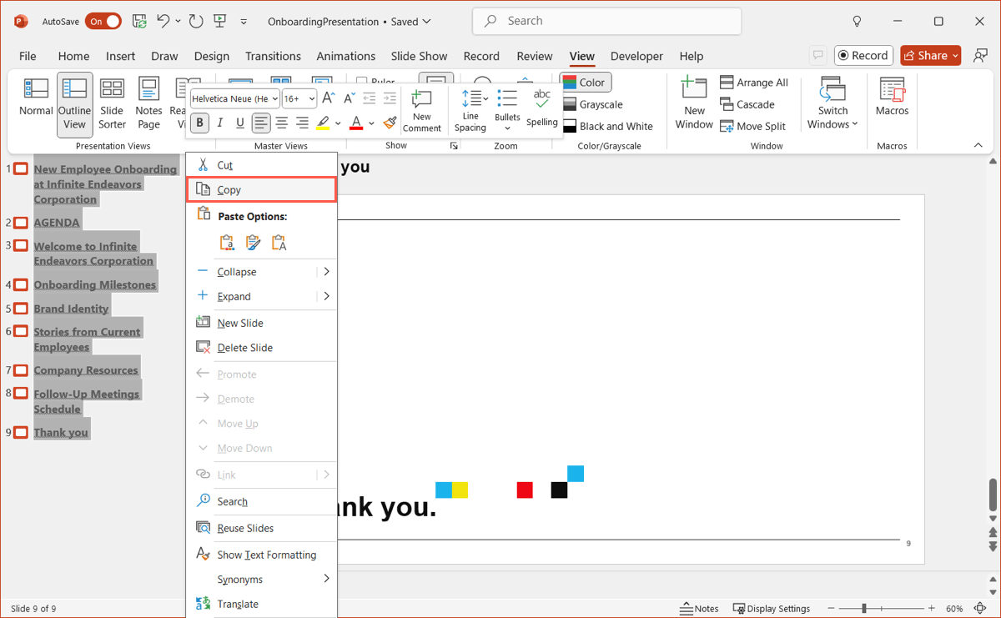1001x618 pixels.
Task: Open the font size dropdown
Action: click(312, 98)
